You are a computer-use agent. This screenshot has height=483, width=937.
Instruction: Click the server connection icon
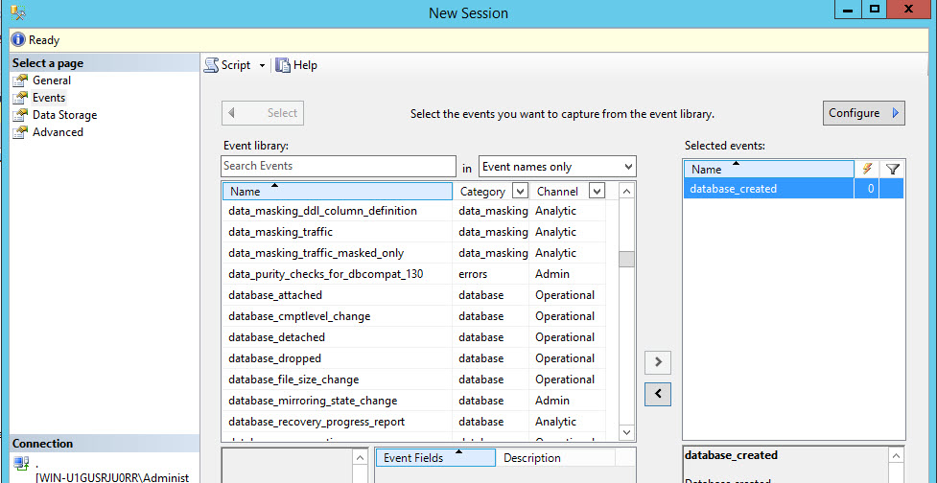point(21,464)
